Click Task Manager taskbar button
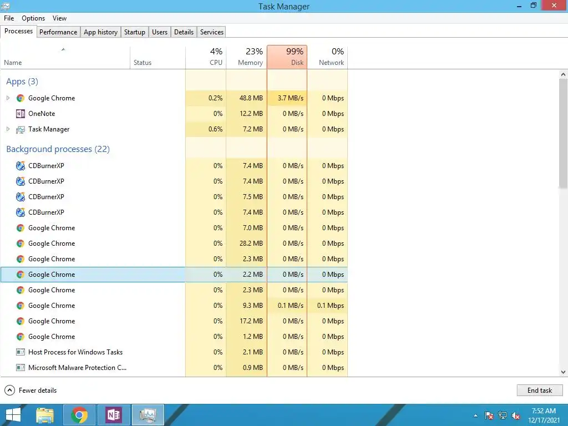Screen dimensions: 568x426 148,415
